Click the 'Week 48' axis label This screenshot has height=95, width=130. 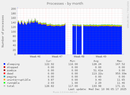[79, 57]
